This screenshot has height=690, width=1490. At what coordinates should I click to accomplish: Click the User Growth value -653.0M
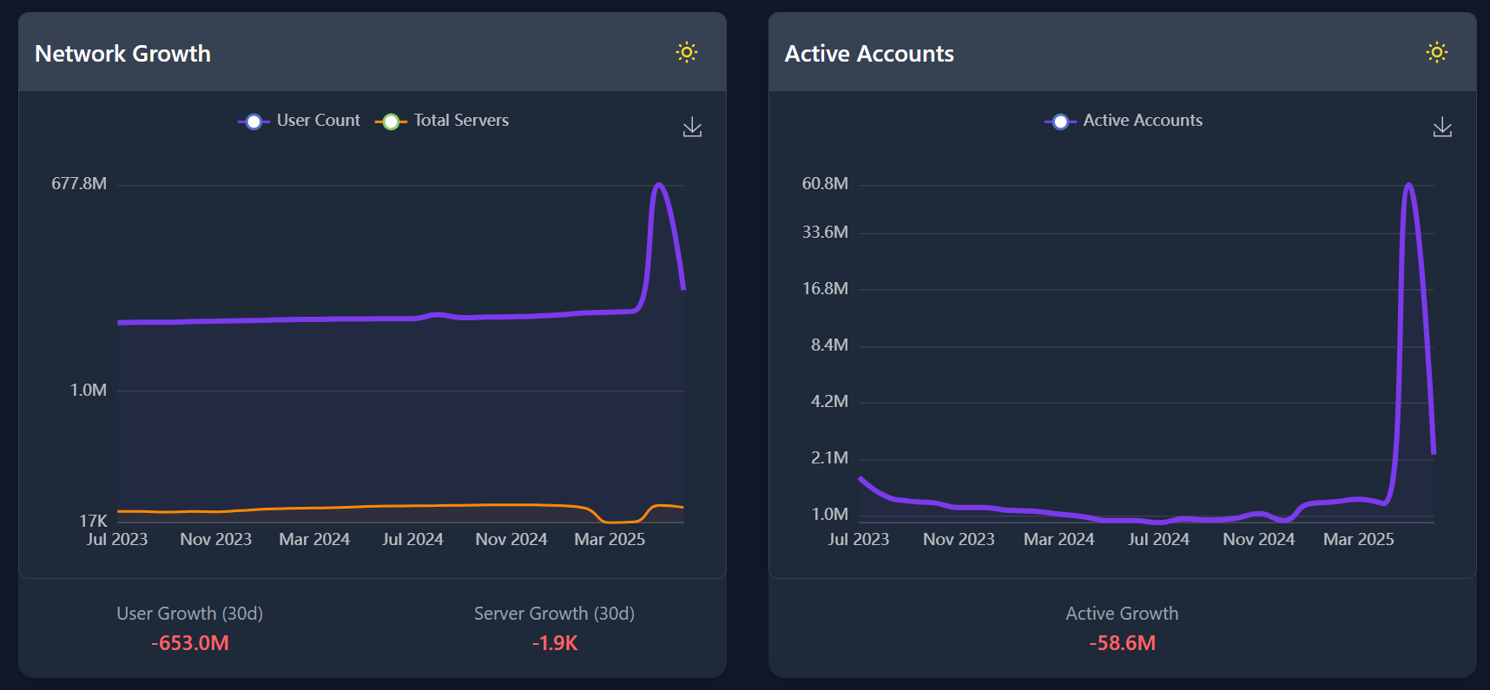(x=190, y=643)
